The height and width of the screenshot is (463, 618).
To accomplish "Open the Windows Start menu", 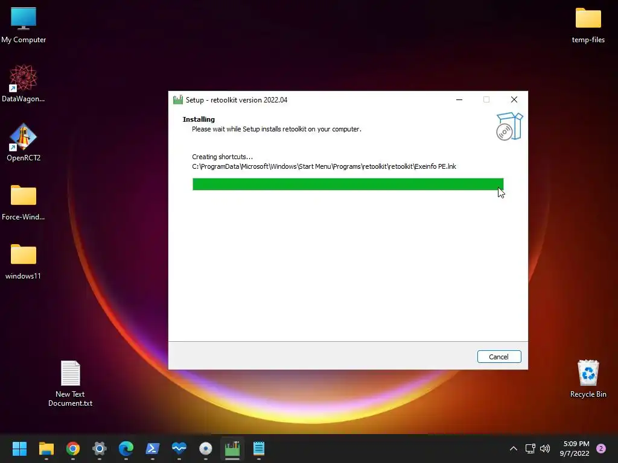I will coord(19,449).
